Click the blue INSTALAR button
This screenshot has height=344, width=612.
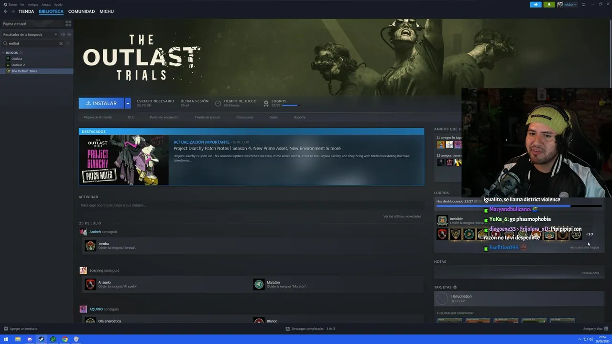101,103
